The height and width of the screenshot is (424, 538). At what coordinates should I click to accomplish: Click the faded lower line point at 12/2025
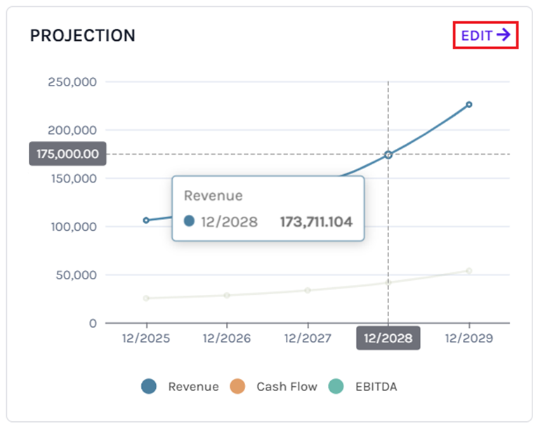coord(146,298)
